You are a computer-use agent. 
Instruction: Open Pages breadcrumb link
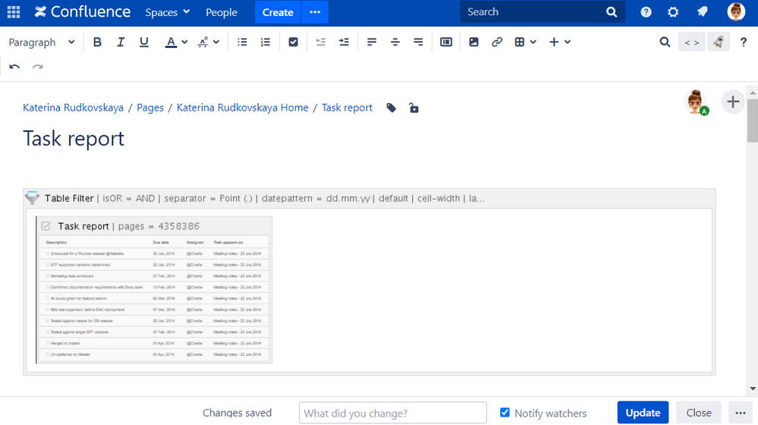(150, 108)
